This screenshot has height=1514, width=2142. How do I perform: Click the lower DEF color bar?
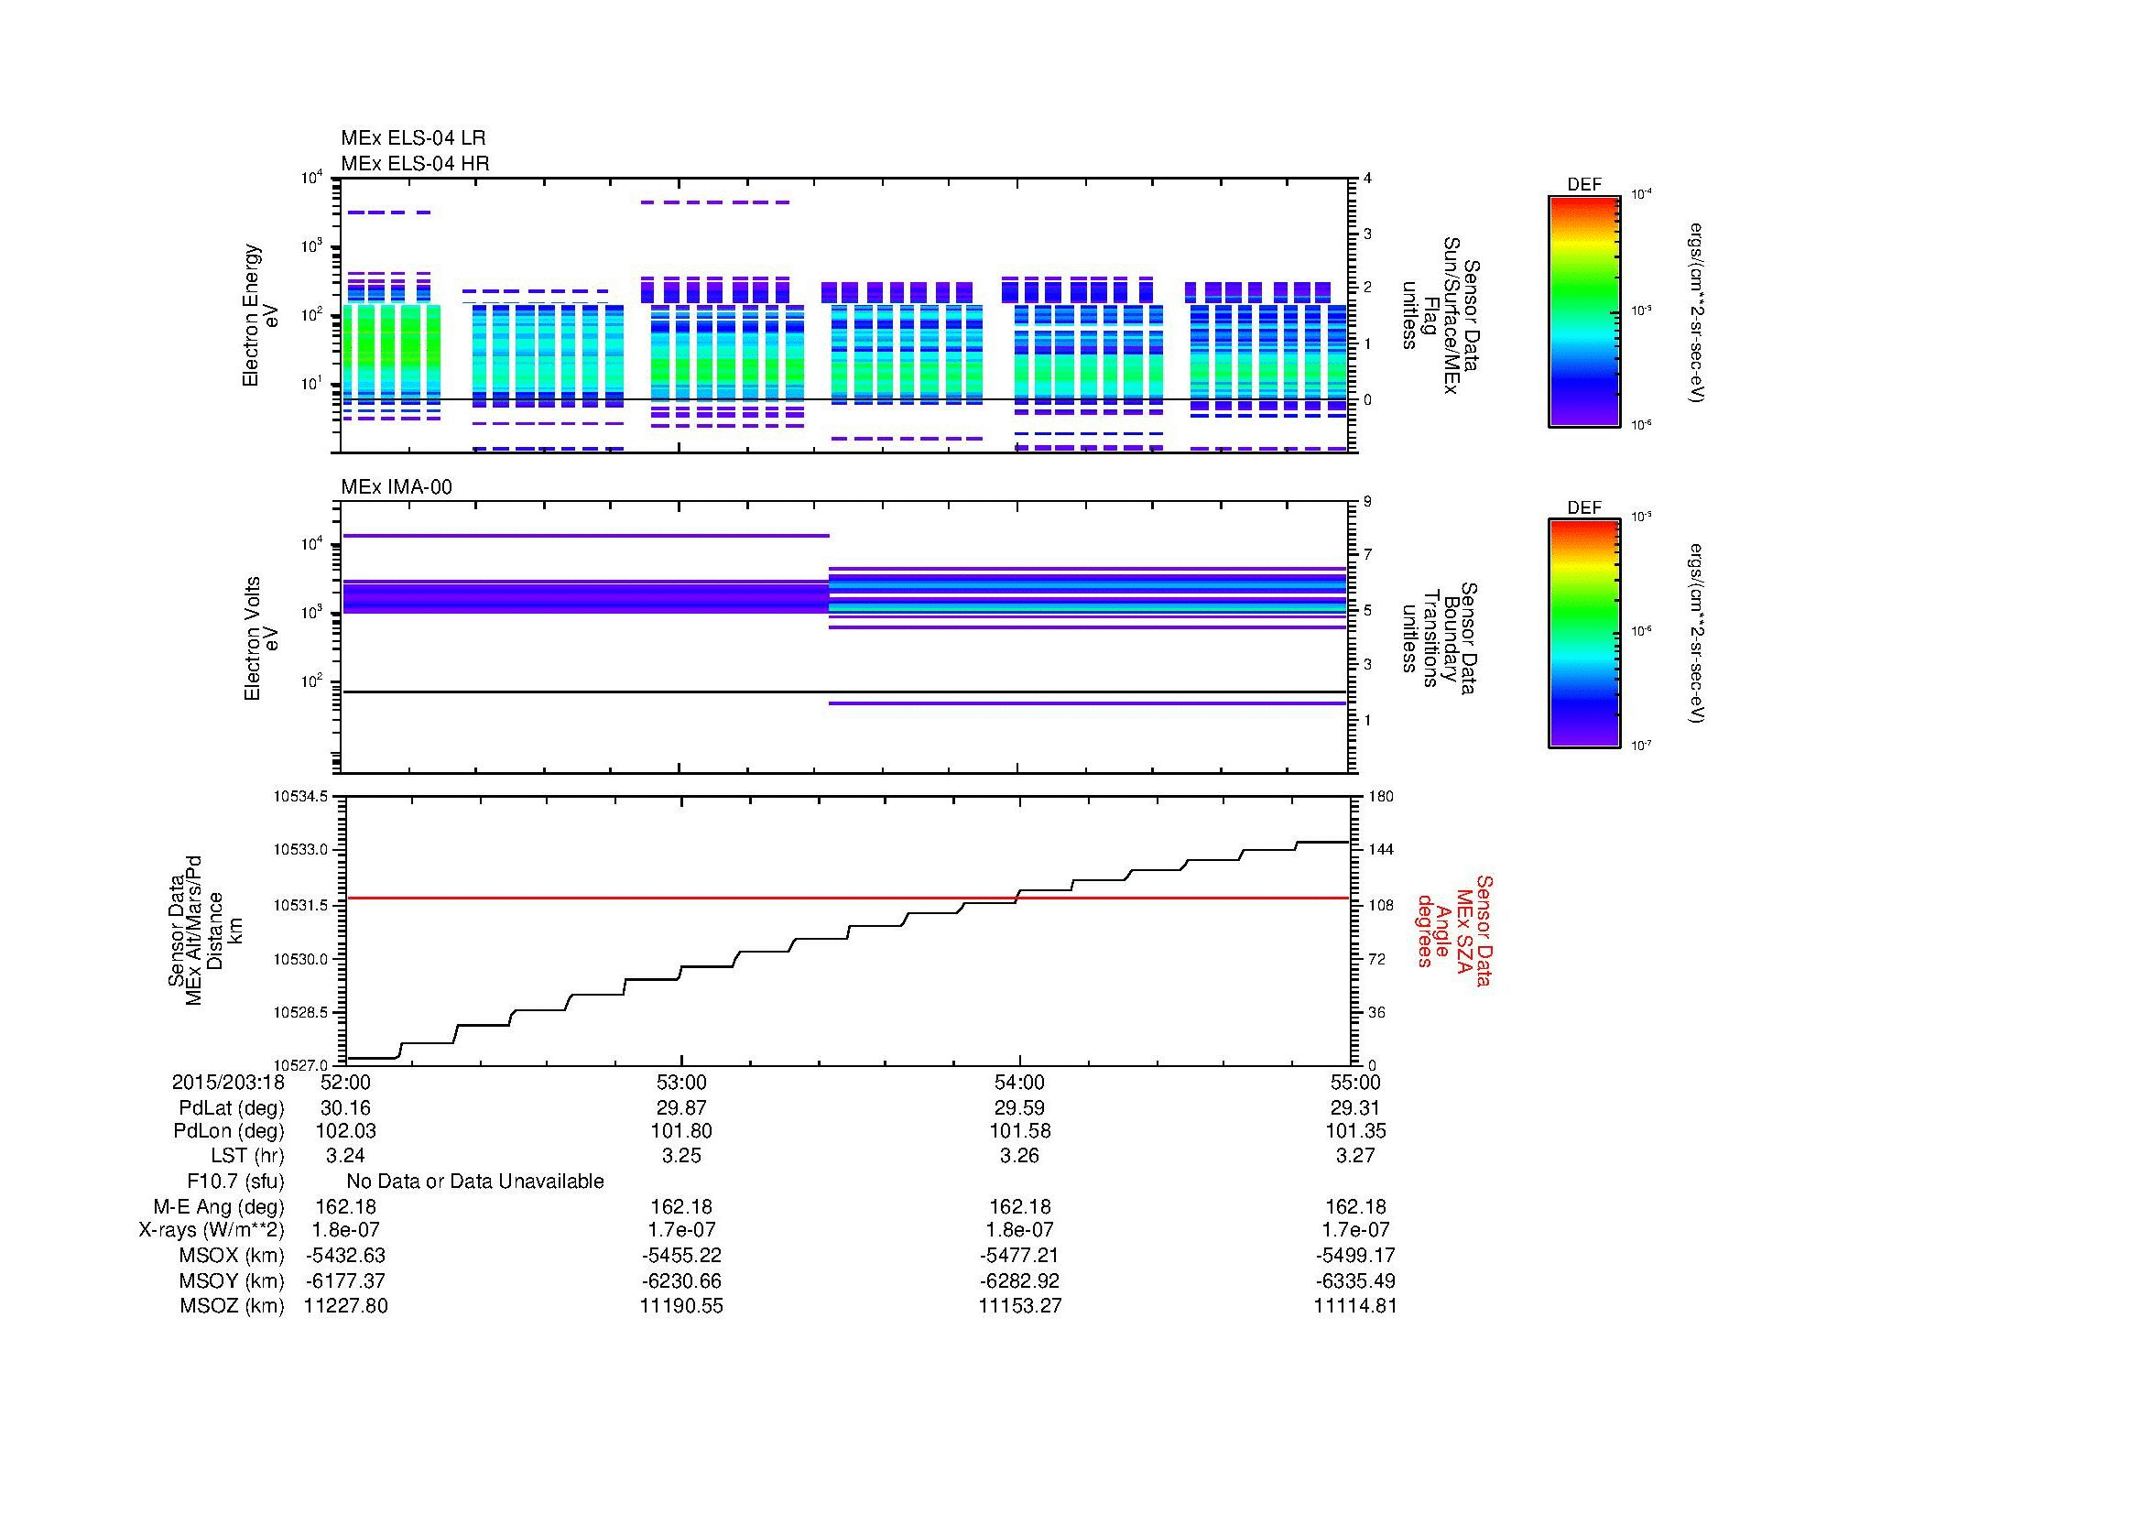tap(1584, 634)
